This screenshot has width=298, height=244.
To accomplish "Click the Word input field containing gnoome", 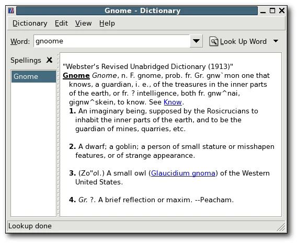I will (112, 41).
